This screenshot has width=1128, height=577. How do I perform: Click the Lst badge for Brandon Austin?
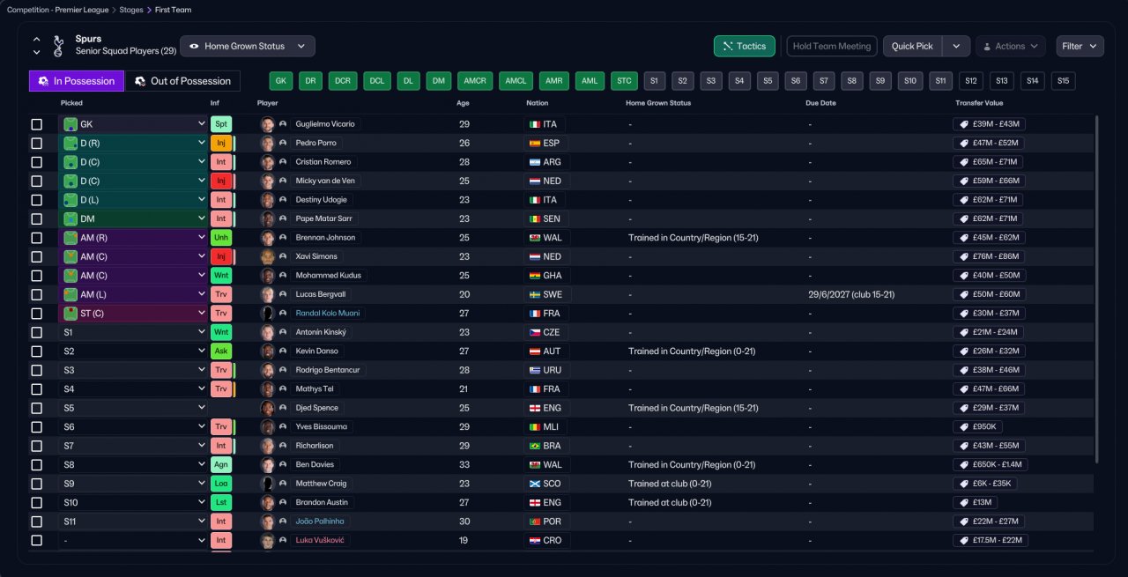[x=220, y=503]
